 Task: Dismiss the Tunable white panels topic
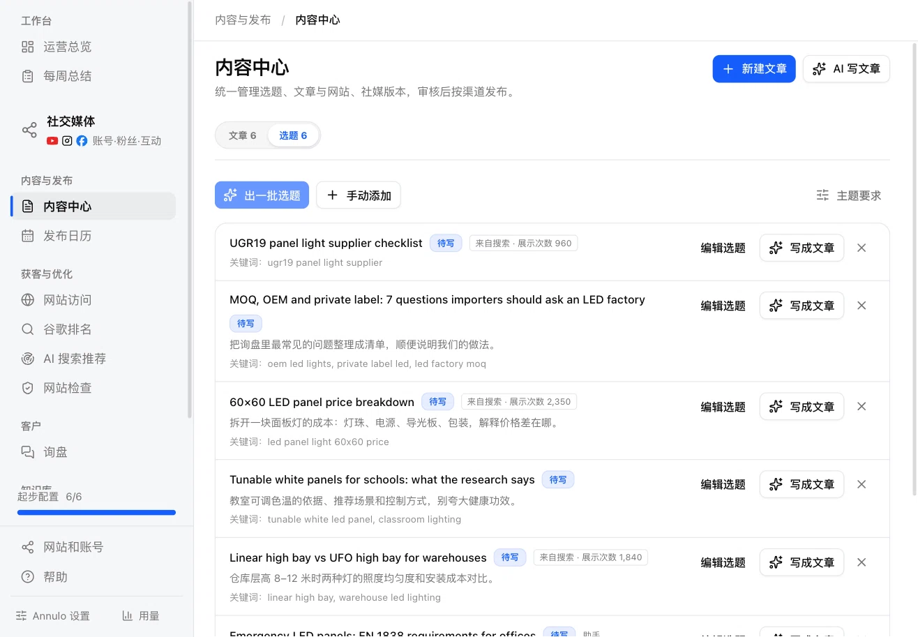(x=861, y=484)
